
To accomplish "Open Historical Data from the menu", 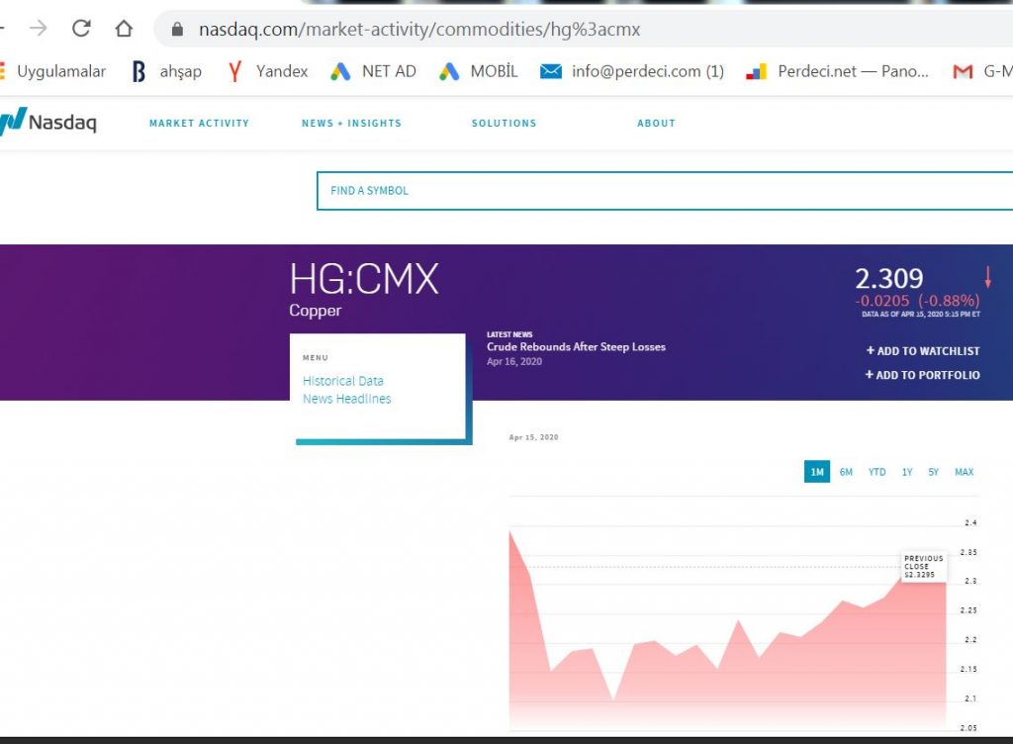I will pyautogui.click(x=343, y=381).
